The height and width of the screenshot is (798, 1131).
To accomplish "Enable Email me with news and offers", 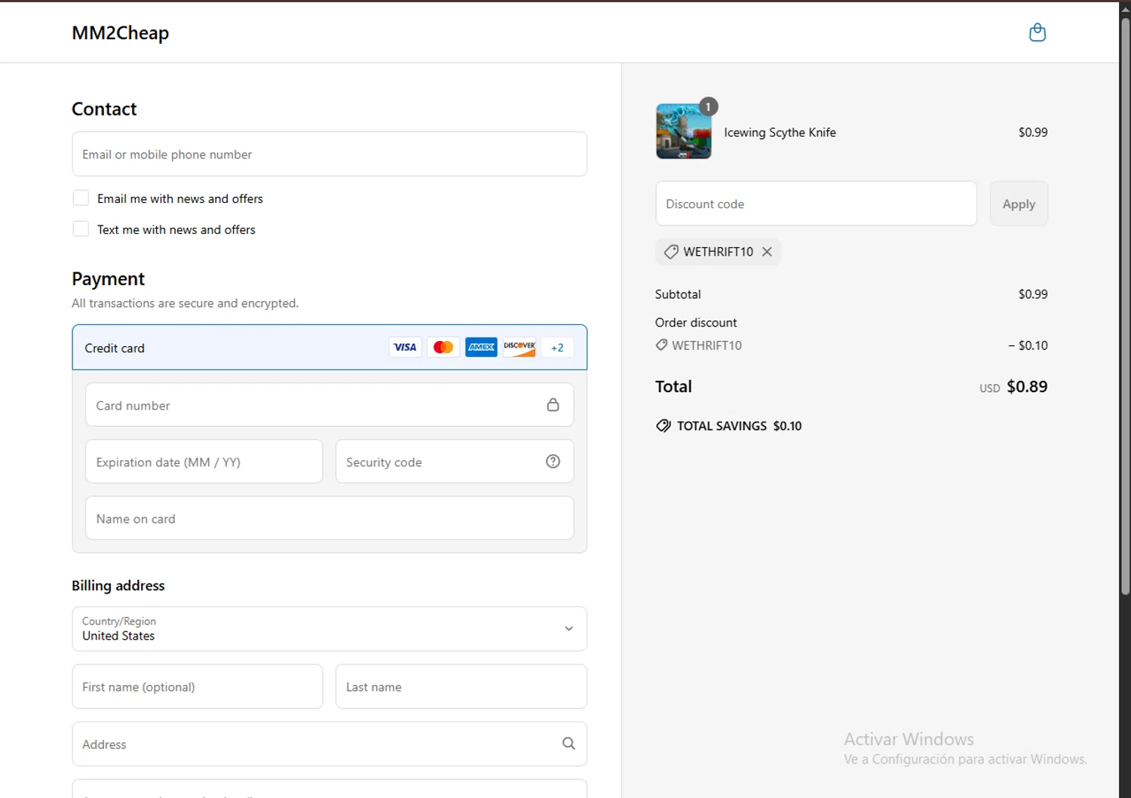I will [81, 198].
